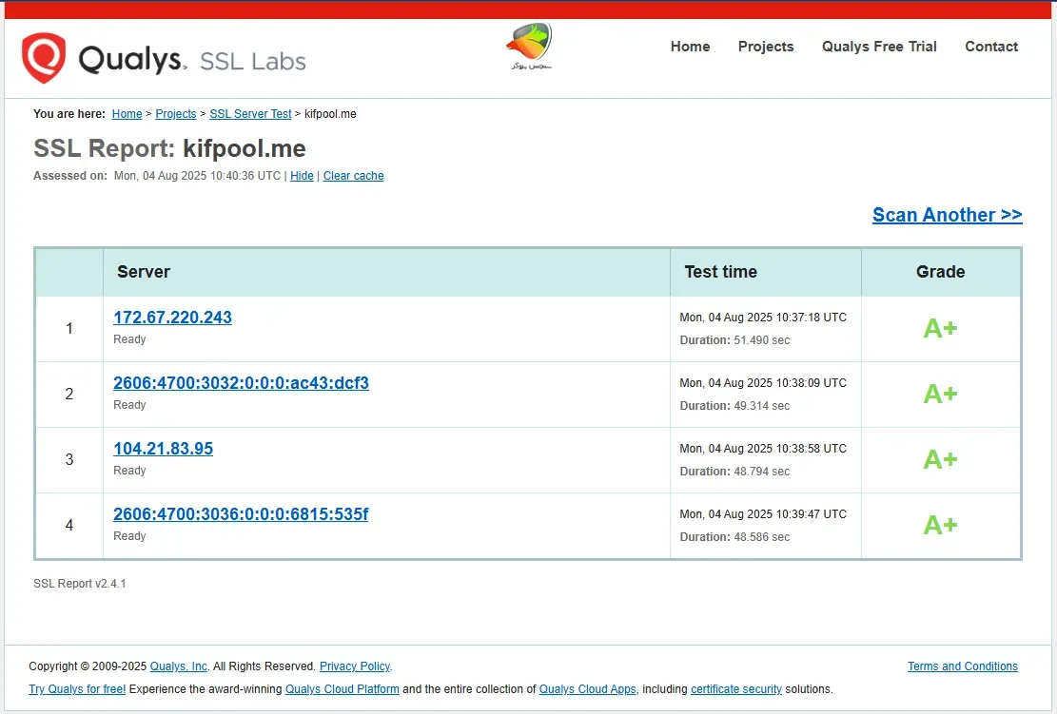Click the A+ grade for 104.21.83.95
The width and height of the screenshot is (1057, 714).
click(x=940, y=459)
